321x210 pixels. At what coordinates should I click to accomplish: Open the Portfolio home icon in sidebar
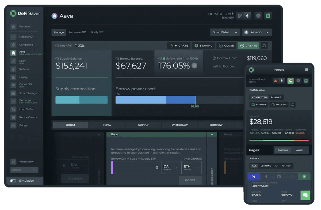[13, 27]
